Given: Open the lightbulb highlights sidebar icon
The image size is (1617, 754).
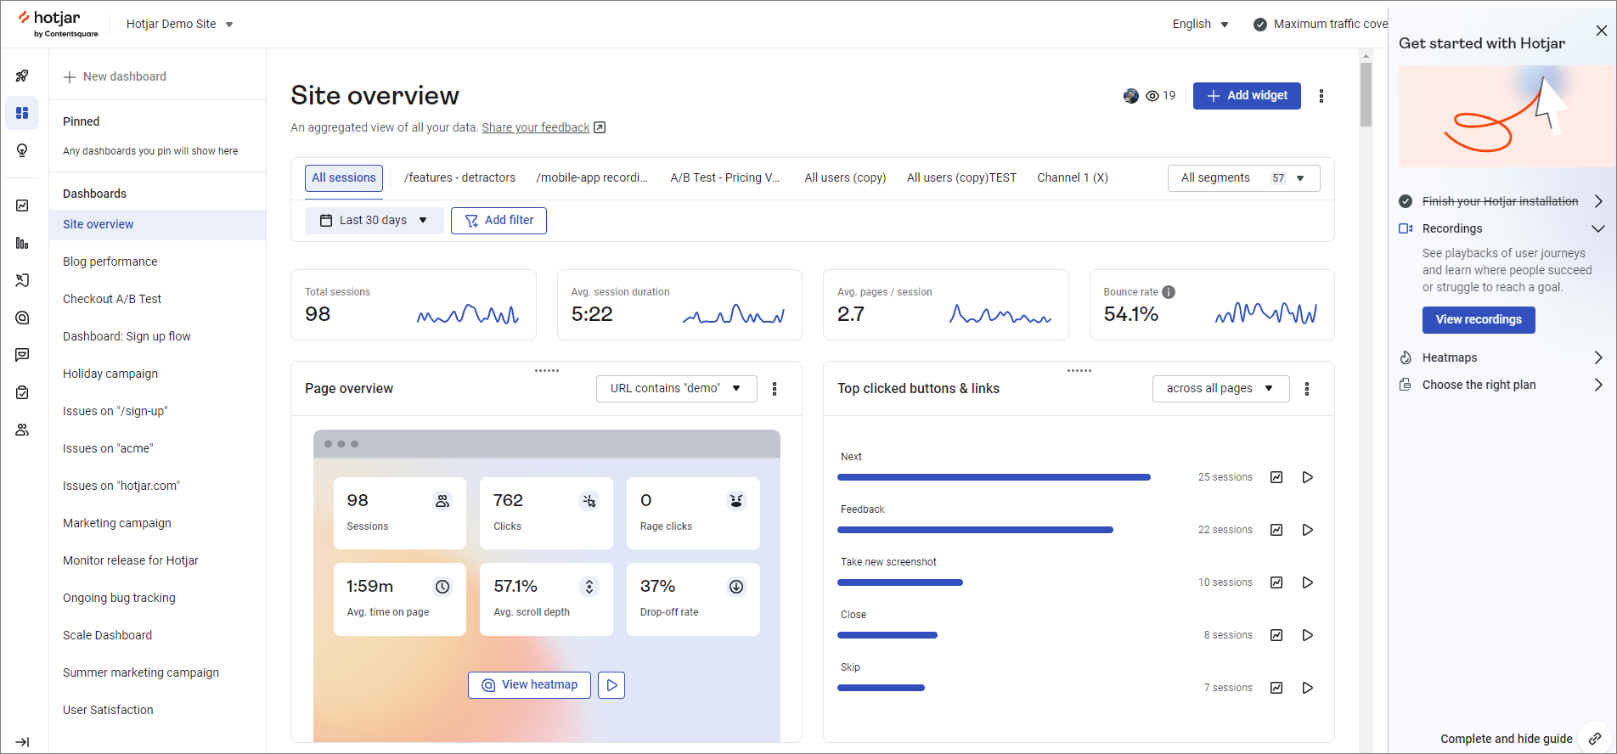Looking at the screenshot, I should [x=22, y=150].
